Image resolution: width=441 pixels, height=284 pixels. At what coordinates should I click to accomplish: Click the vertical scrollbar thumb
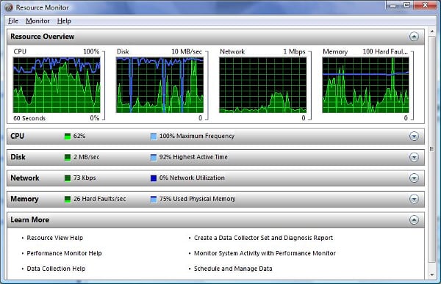click(432, 149)
